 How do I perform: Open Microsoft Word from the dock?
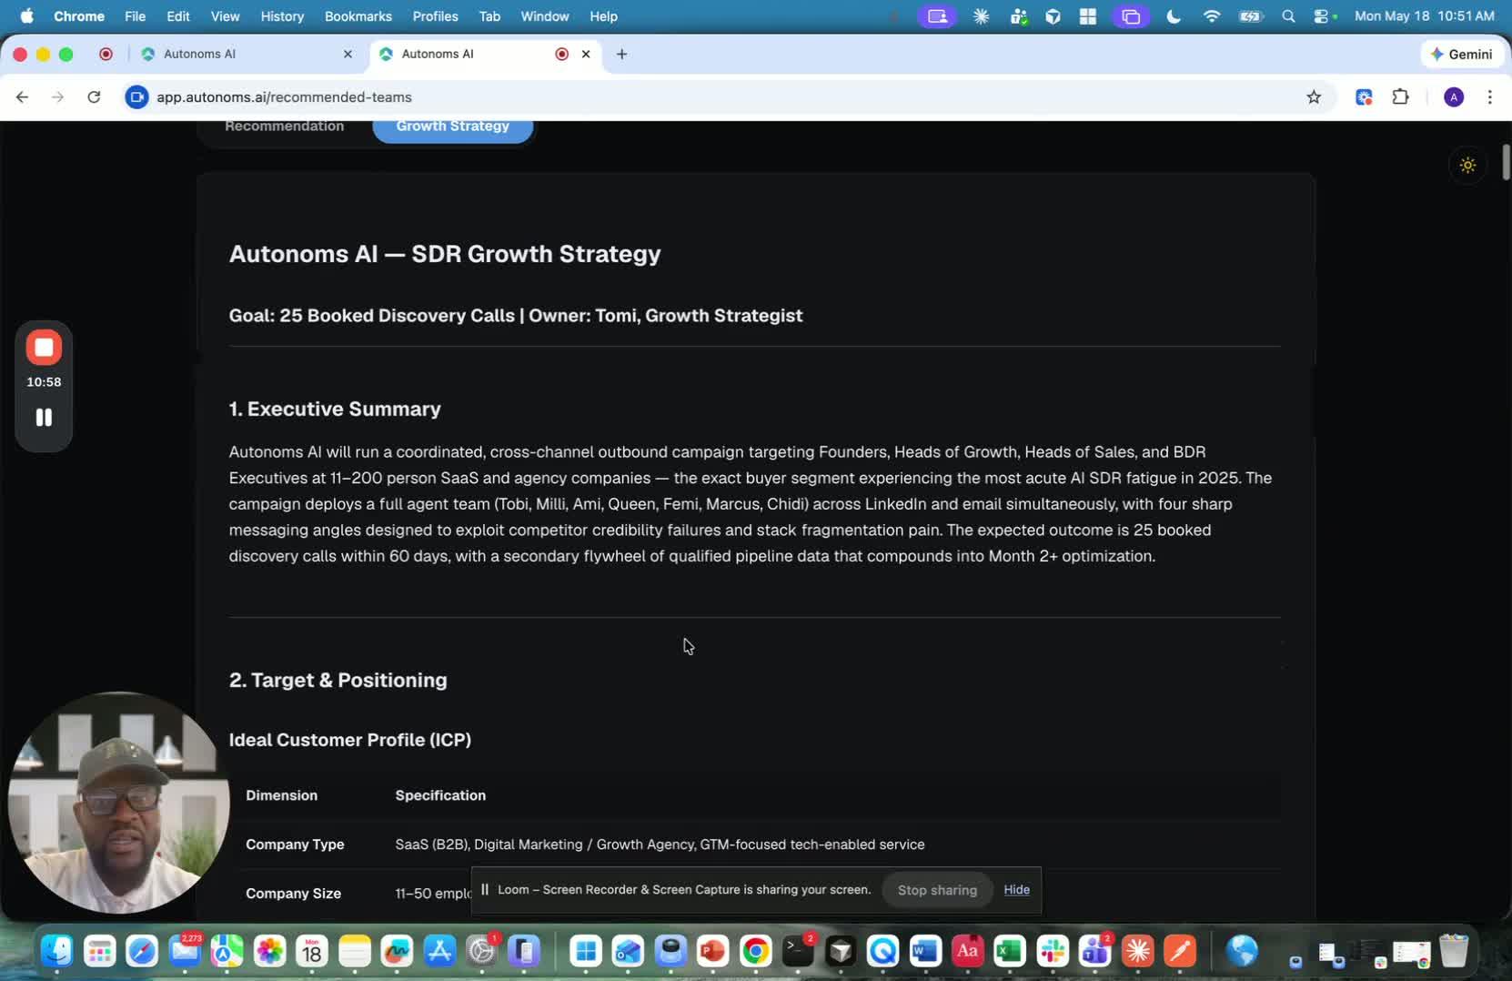coord(925,952)
